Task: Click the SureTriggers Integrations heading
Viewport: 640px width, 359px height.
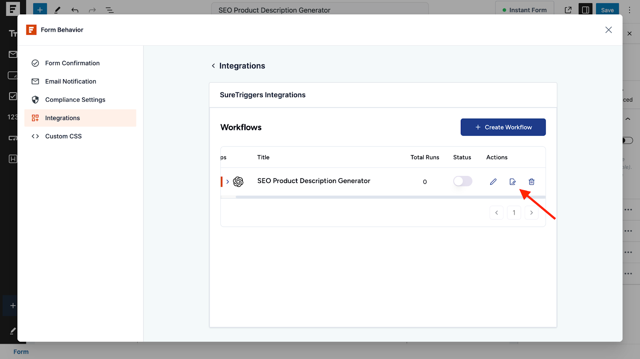Action: pos(262,95)
